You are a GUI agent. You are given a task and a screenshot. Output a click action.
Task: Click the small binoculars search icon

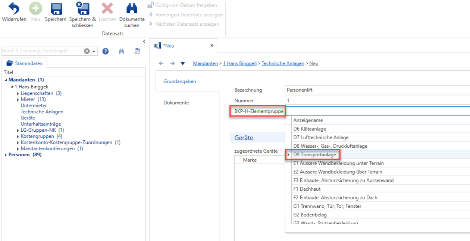pyautogui.click(x=122, y=51)
